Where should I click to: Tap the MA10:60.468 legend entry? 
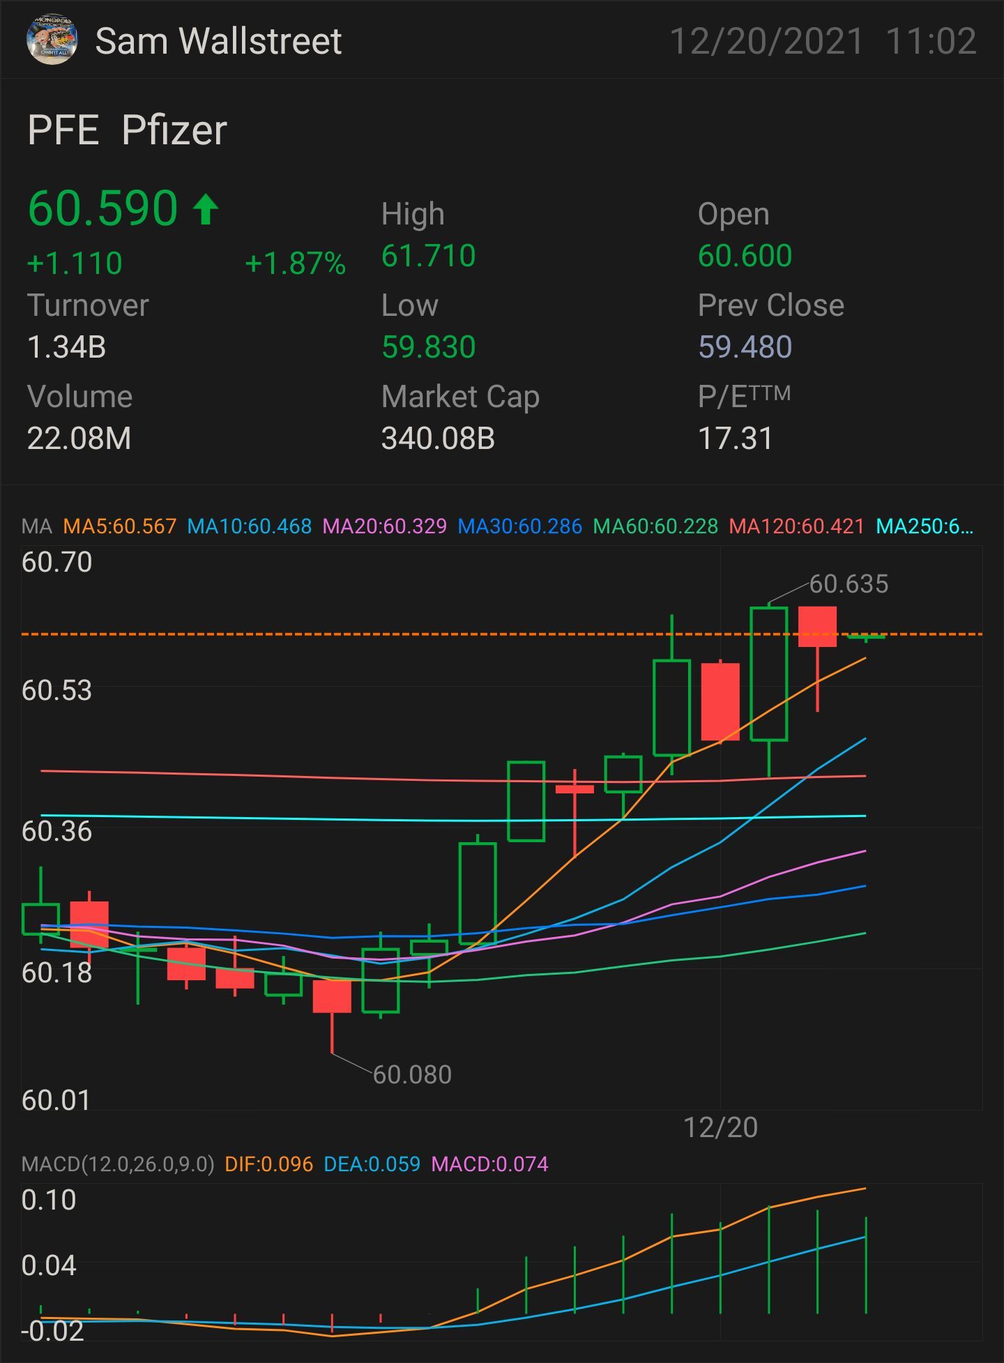point(250,526)
